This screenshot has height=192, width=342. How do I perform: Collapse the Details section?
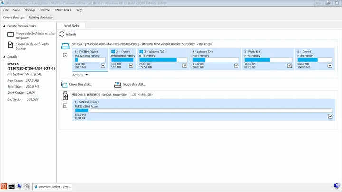4,57
